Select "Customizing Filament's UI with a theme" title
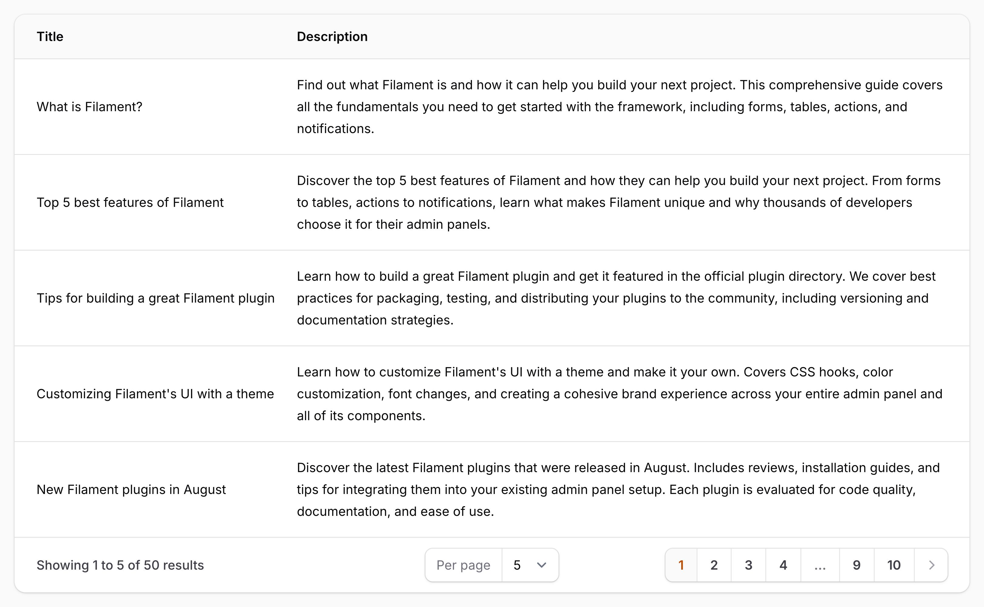The height and width of the screenshot is (607, 984). click(x=155, y=394)
